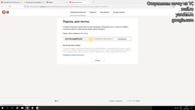195x110 pixels.
Task: Open 'Управление аккаунтом' menu item
Action: click(78, 12)
